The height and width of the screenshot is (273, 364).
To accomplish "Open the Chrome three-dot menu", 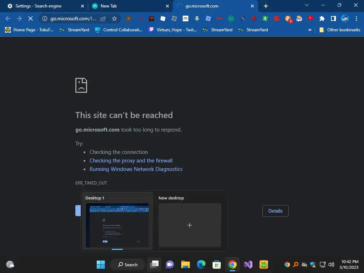I will pos(356,18).
